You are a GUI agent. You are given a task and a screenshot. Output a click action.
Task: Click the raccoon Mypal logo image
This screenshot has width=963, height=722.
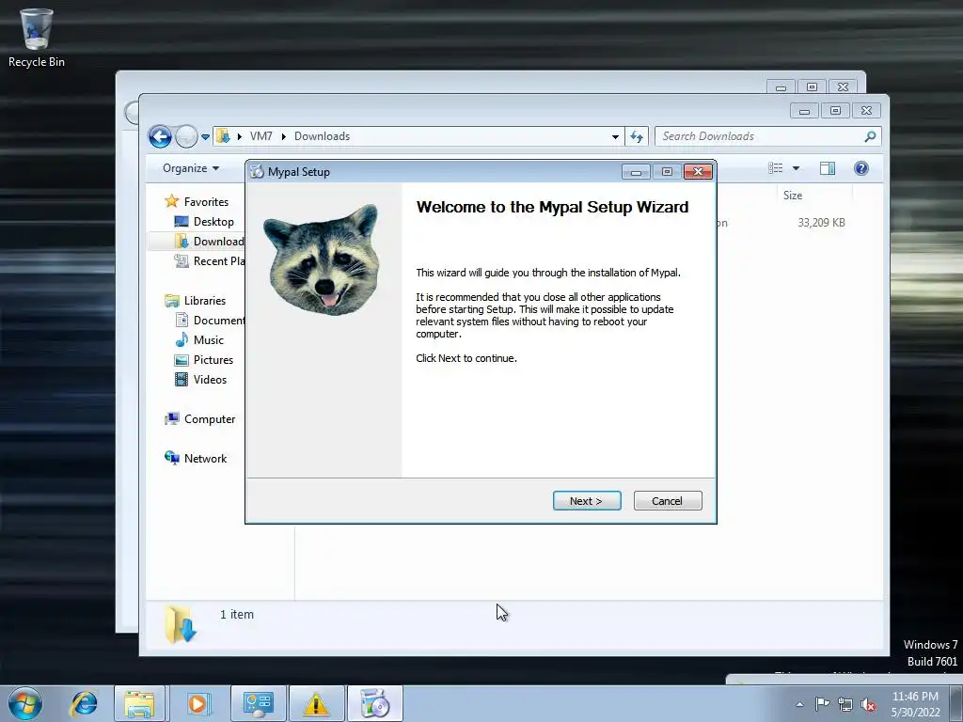324,259
